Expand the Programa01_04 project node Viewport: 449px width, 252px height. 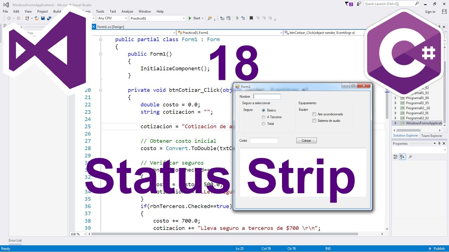[x=396, y=98]
